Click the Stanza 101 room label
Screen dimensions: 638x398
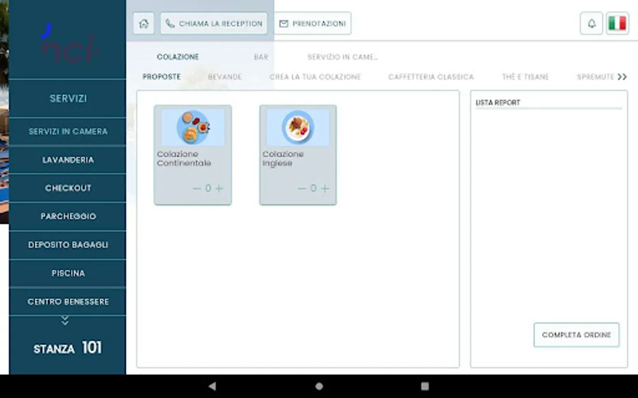click(x=68, y=348)
